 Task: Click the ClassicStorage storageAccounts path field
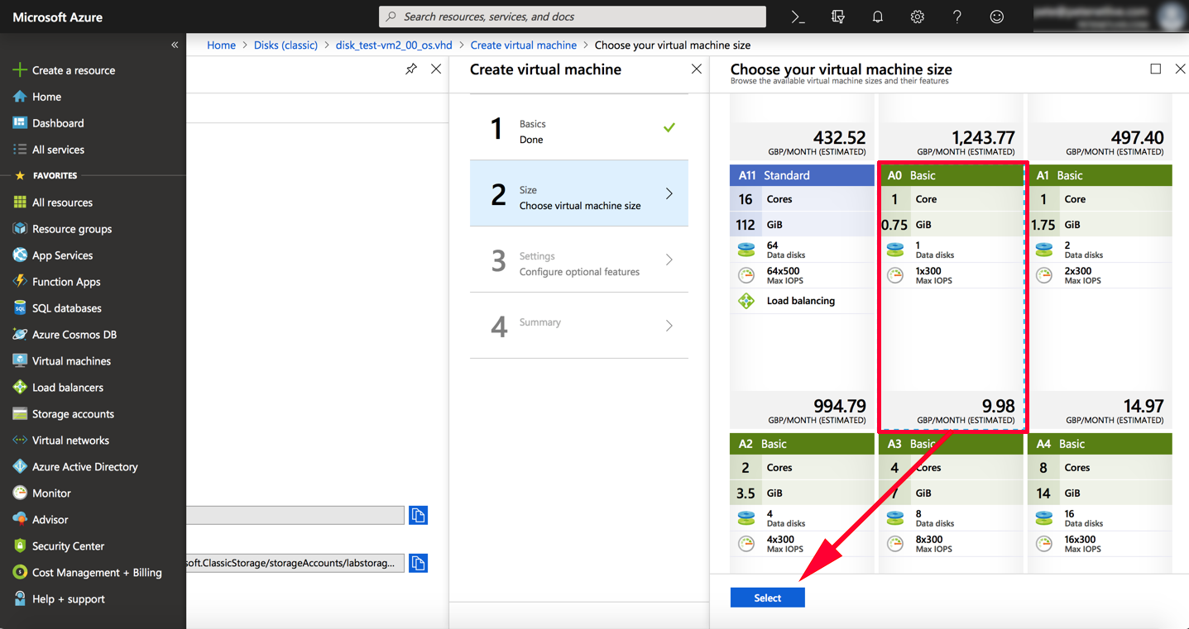tap(295, 563)
